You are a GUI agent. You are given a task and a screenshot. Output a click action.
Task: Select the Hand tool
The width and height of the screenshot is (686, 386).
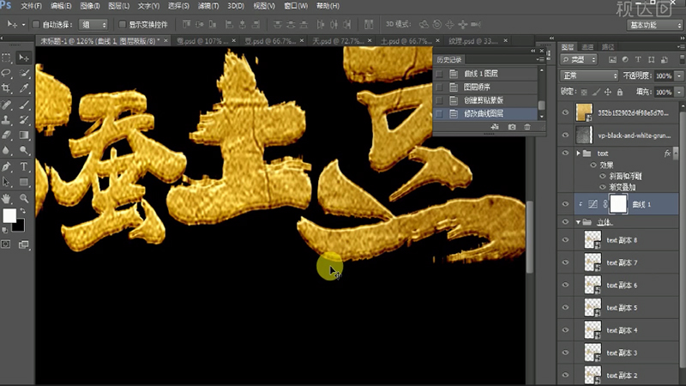point(7,198)
